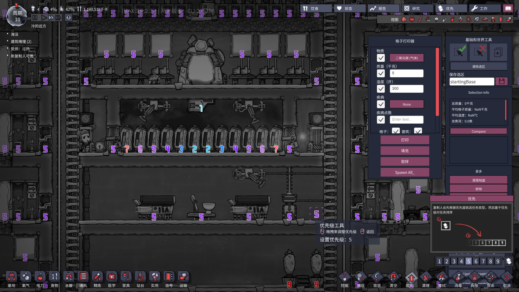This screenshot has height=292, width=519.
Task: Open the 二氧化碳 (气体) element selector
Action: pyautogui.click(x=407, y=58)
